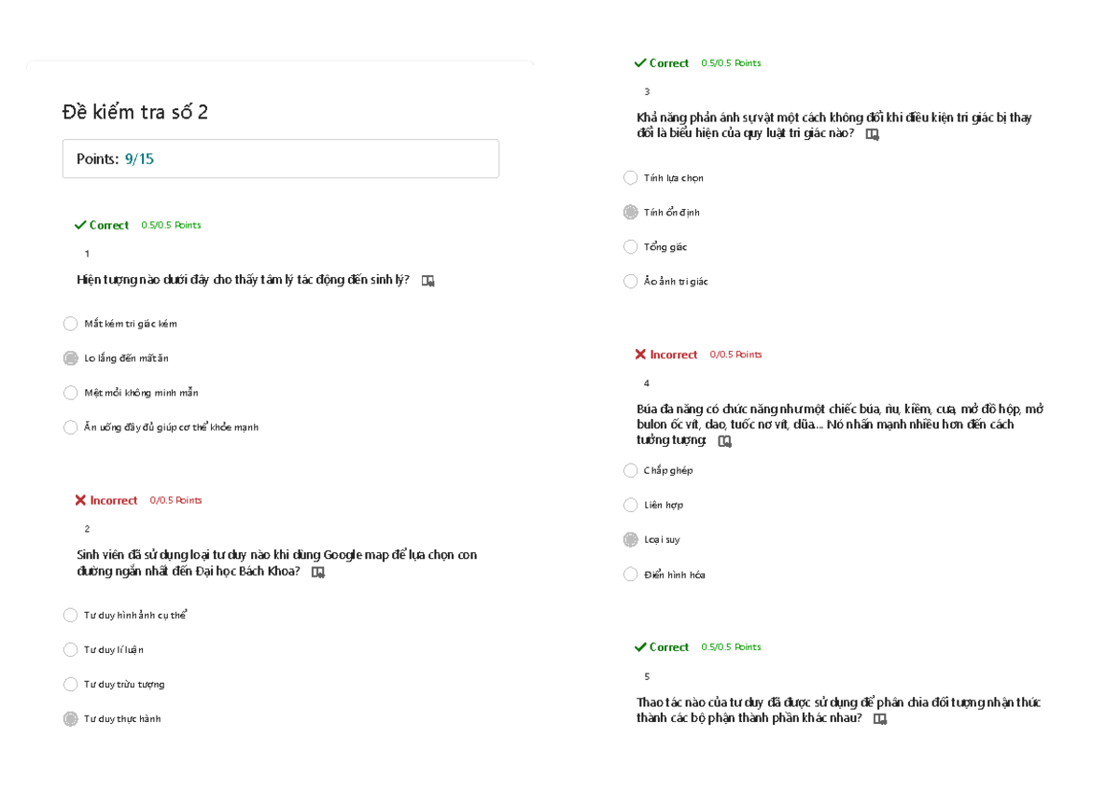Choose the "Tư duy lí luận" answer
Screen dimensions: 1120x792
tap(71, 650)
